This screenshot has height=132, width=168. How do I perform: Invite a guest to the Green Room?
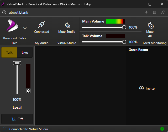click(x=147, y=88)
